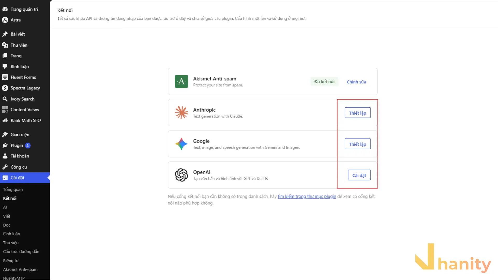Click the Fluent Forms sidebar icon
Image resolution: width=498 pixels, height=280 pixels.
[5, 77]
